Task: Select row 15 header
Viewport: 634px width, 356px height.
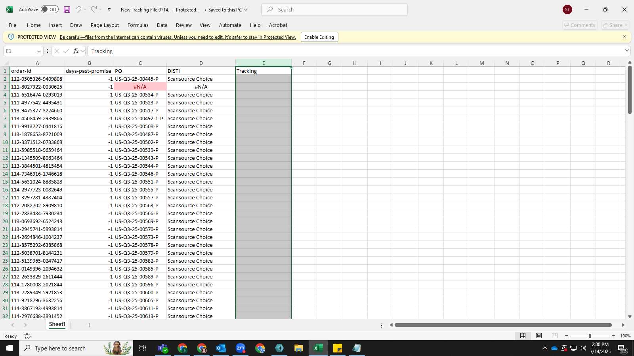Action: coord(5,182)
